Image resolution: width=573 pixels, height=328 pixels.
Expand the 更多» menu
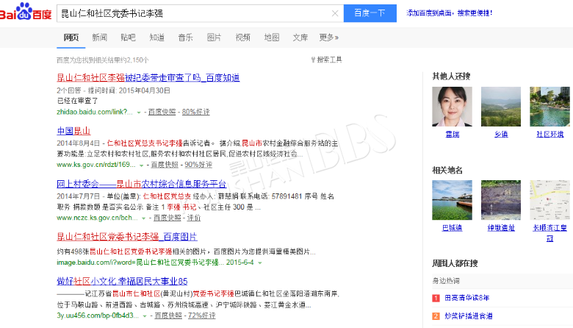[x=328, y=38]
